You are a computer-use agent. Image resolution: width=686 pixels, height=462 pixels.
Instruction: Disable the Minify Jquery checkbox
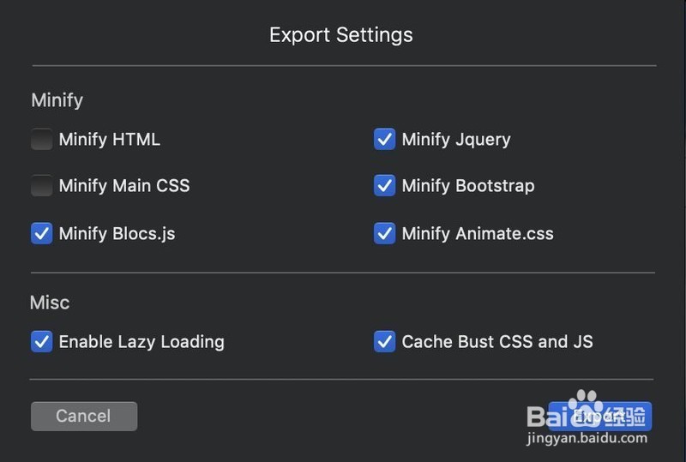(x=385, y=139)
